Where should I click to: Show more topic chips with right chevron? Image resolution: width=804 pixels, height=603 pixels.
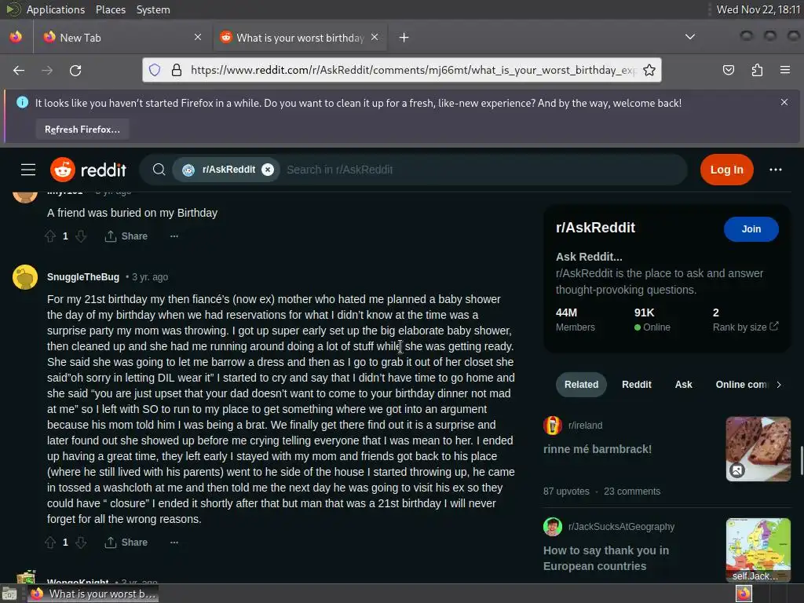[x=778, y=385]
